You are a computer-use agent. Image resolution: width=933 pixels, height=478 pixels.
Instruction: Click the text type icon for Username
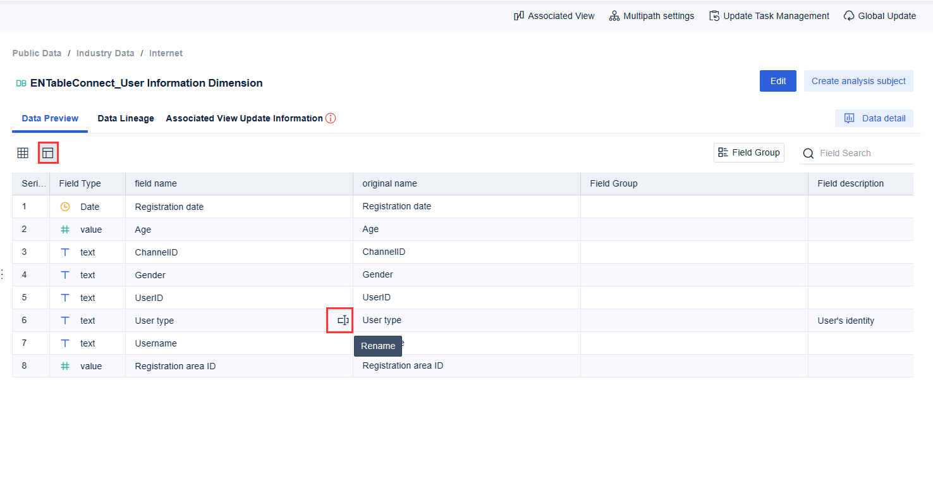[x=65, y=343]
